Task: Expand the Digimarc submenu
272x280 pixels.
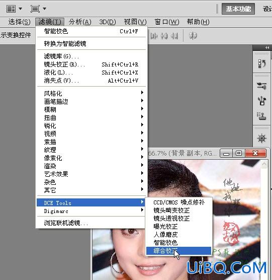Action: (91, 211)
